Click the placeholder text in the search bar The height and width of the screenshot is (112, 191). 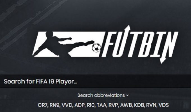[x=40, y=81]
